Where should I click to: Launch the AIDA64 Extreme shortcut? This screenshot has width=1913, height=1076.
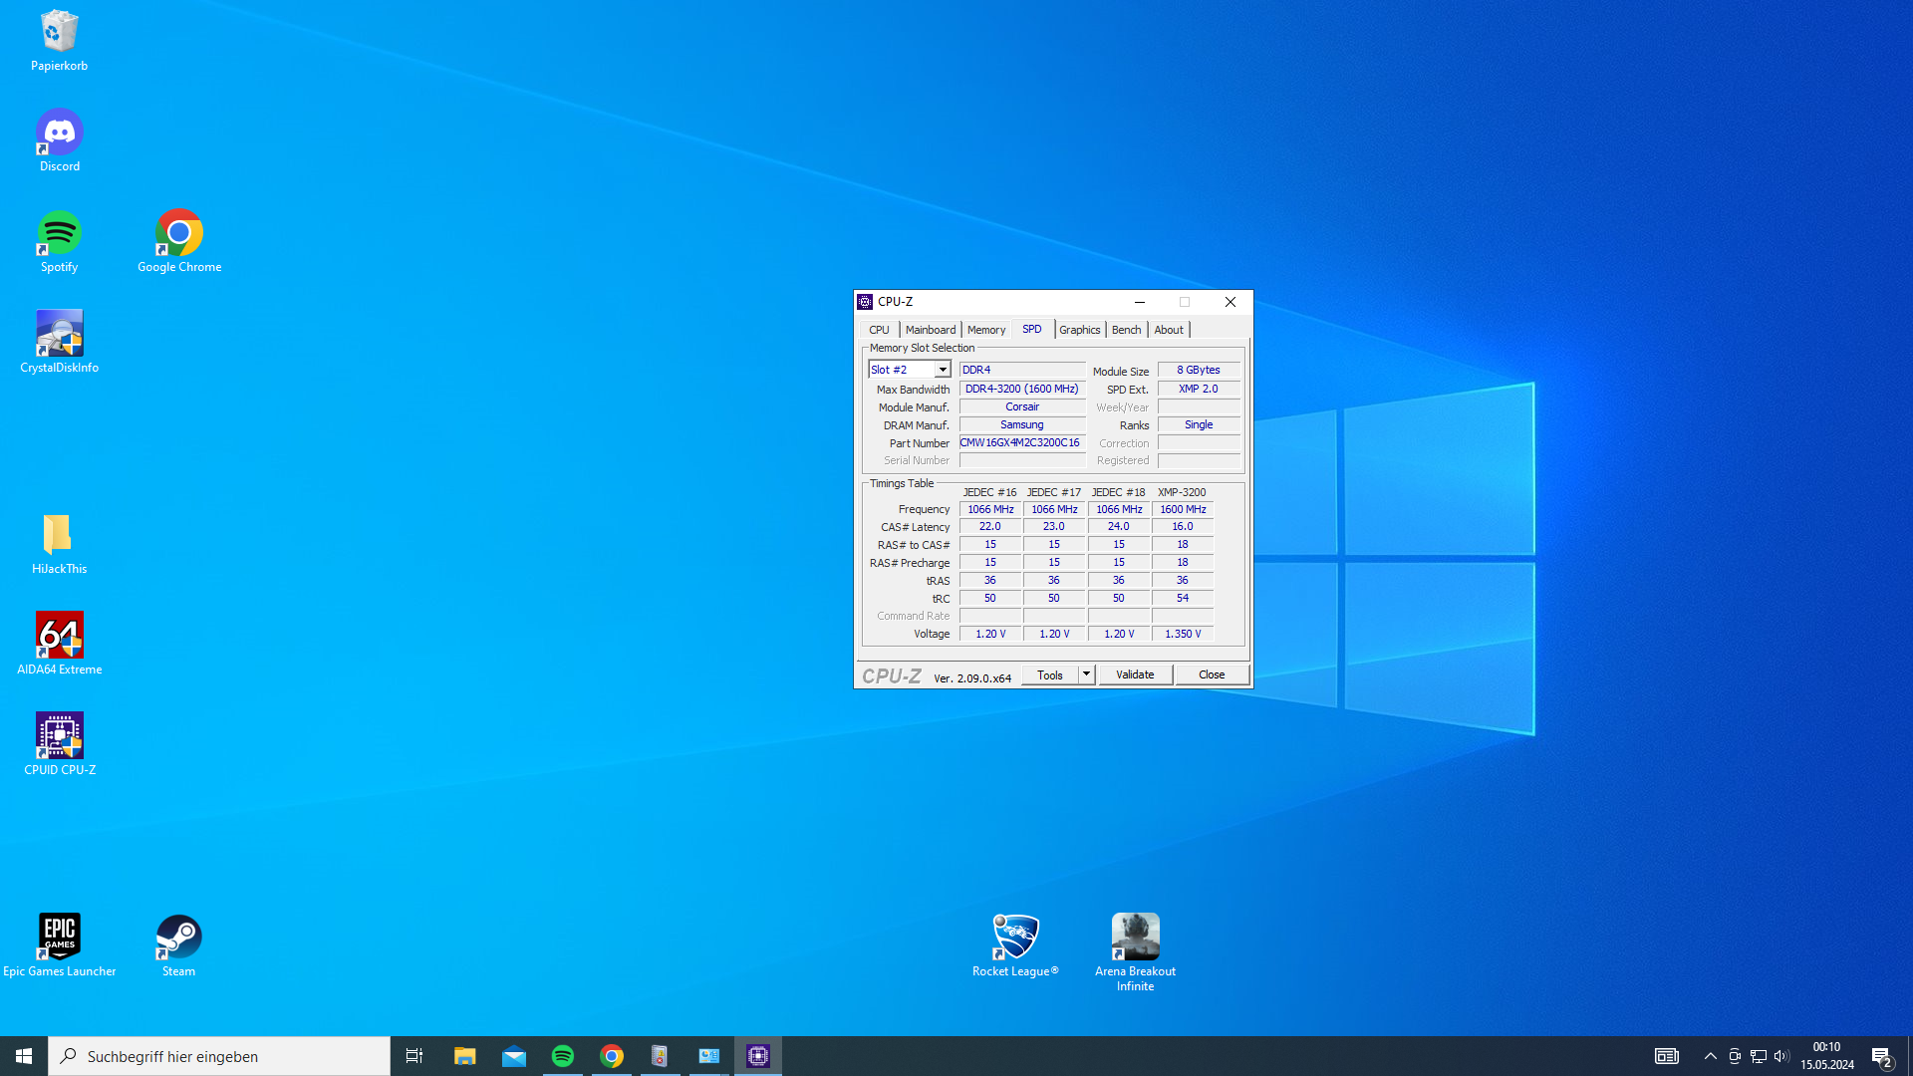coord(59,637)
